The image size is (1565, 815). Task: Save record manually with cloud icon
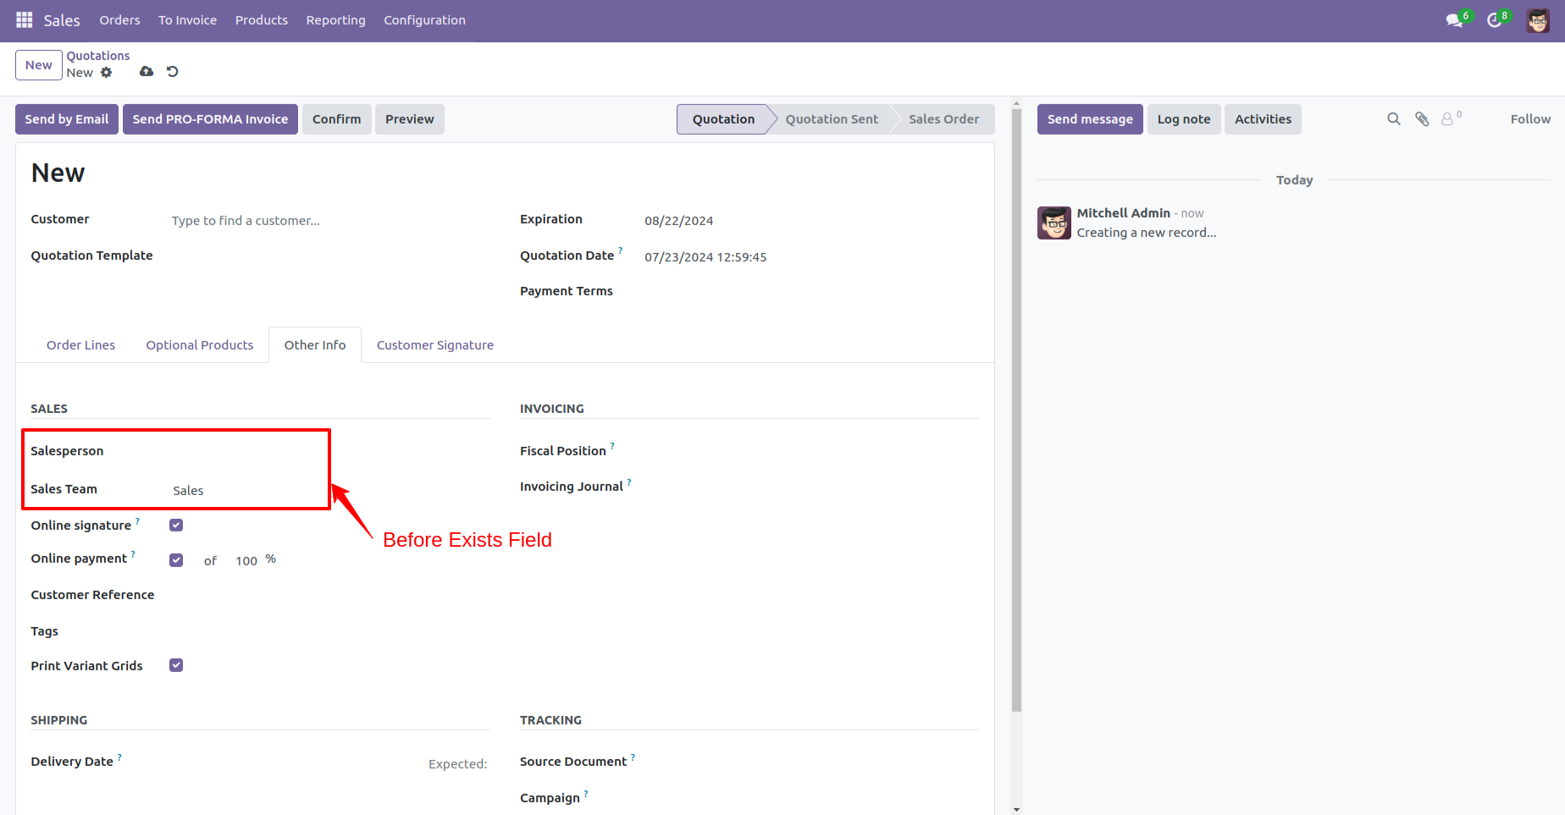[147, 72]
